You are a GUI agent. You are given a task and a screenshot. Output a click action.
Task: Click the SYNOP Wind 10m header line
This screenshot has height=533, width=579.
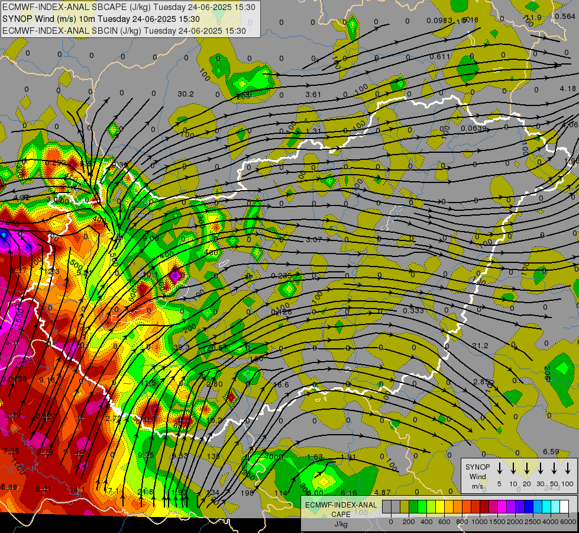[101, 19]
